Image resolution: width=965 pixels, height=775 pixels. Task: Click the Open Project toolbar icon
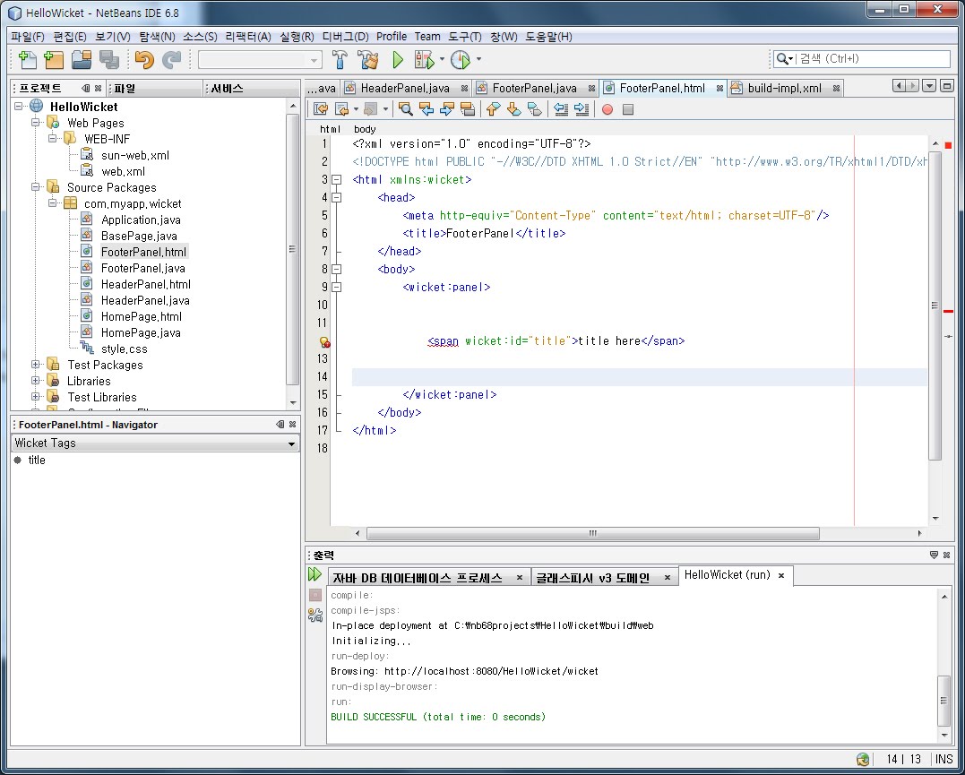[x=82, y=60]
